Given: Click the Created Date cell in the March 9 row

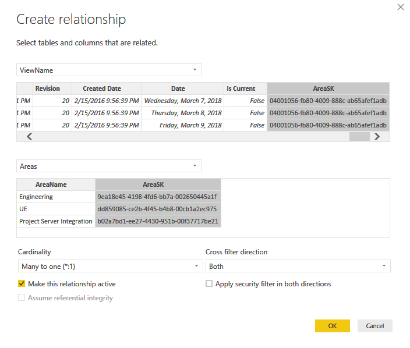Looking at the screenshot, I should [x=107, y=125].
